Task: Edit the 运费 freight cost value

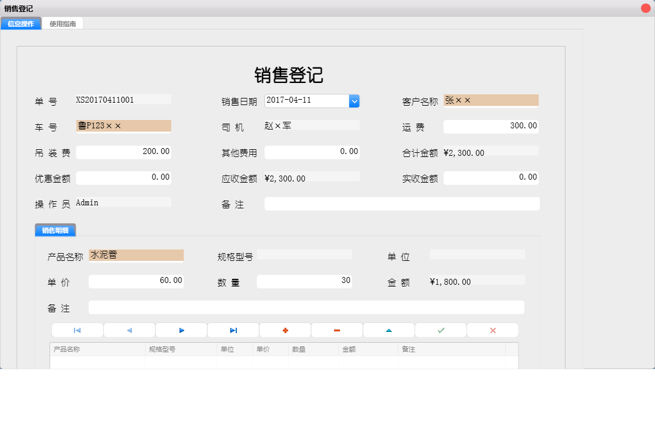Action: (490, 126)
